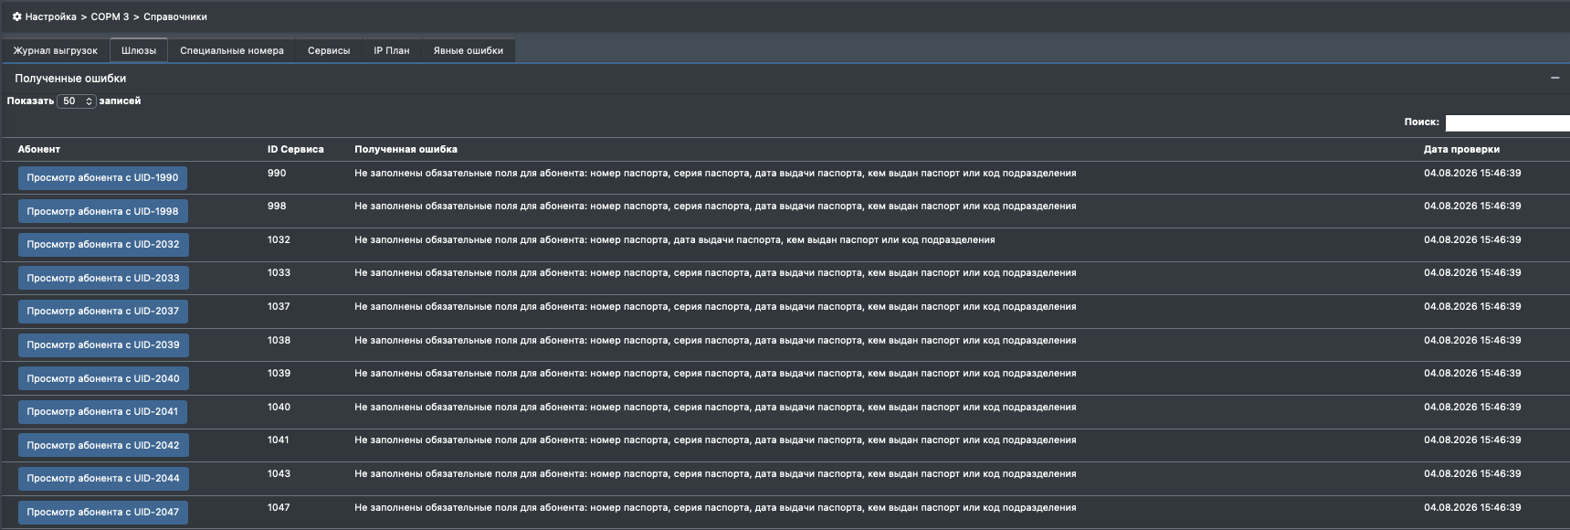Select service ID cell 1033

pyautogui.click(x=279, y=272)
